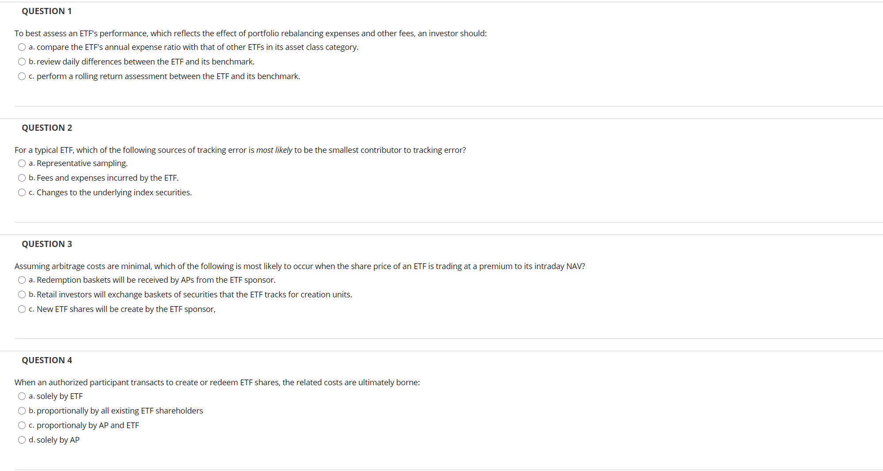Select New ETF shares will be created option
Screen dimensions: 883x471
tap(22, 309)
